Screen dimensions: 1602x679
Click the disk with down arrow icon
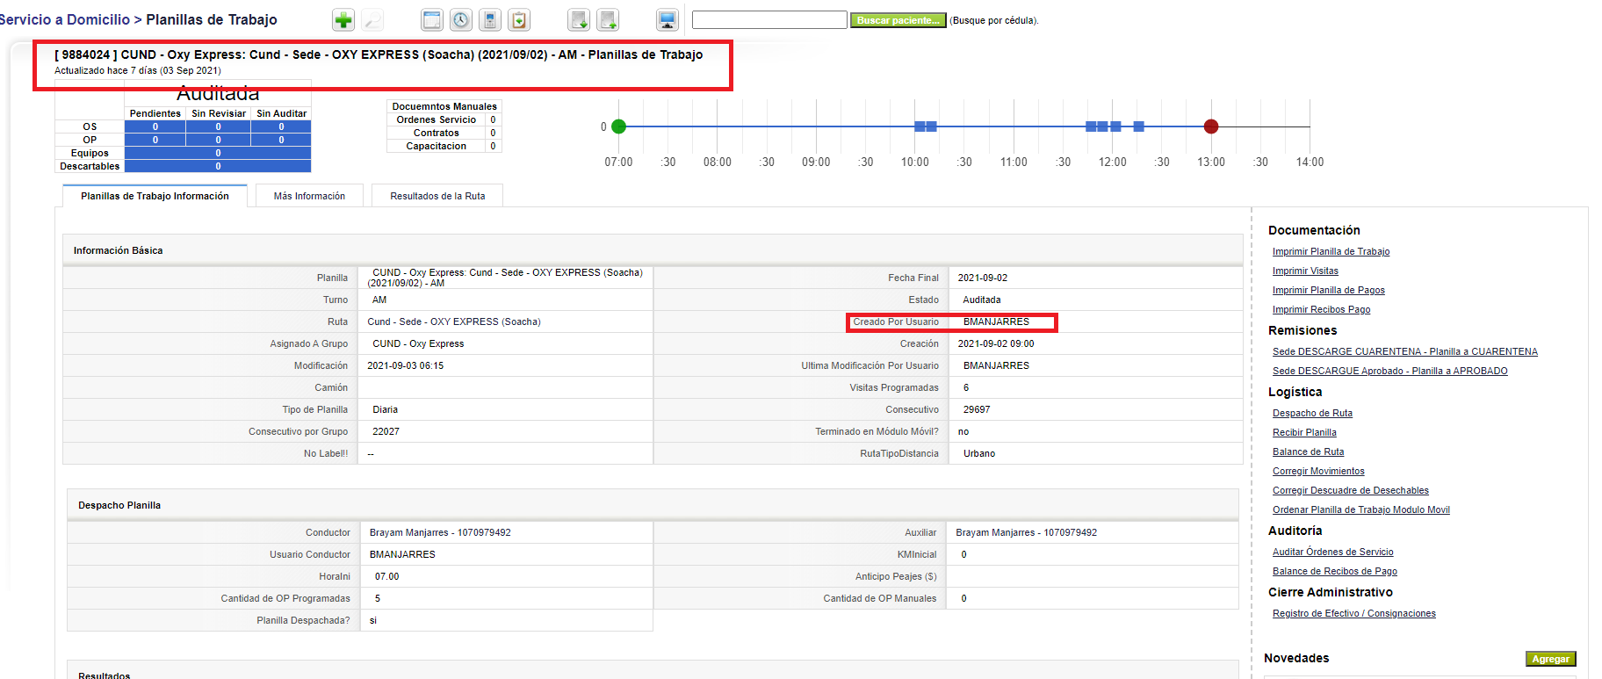[579, 20]
